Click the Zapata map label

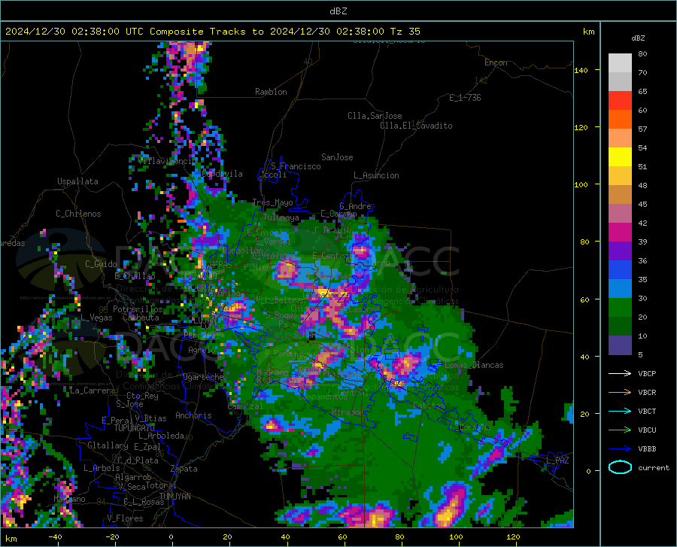[x=184, y=469]
